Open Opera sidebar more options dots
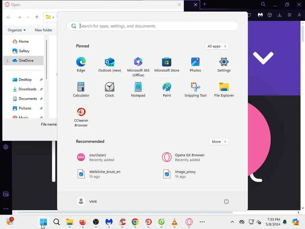 (6, 209)
